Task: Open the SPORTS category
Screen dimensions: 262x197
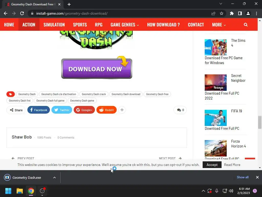Action: pos(80,25)
